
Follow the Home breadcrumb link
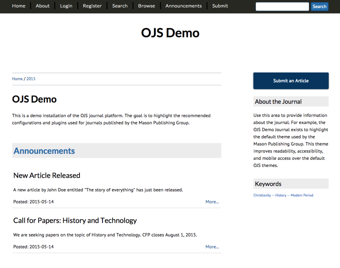pyautogui.click(x=17, y=79)
